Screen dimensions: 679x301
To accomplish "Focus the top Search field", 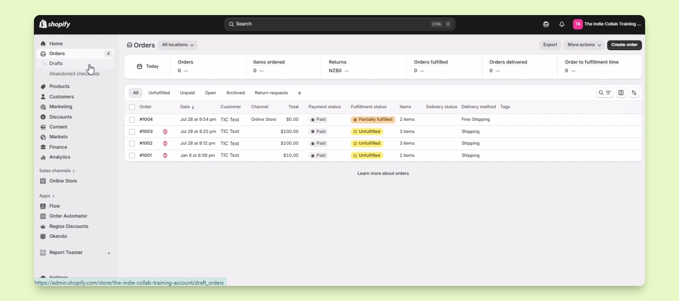I will coord(339,24).
